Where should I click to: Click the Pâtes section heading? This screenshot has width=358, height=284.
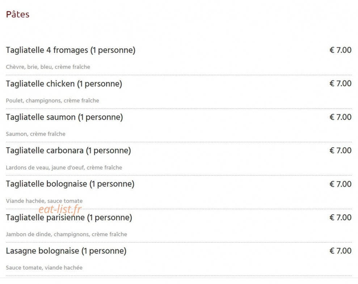pos(18,14)
